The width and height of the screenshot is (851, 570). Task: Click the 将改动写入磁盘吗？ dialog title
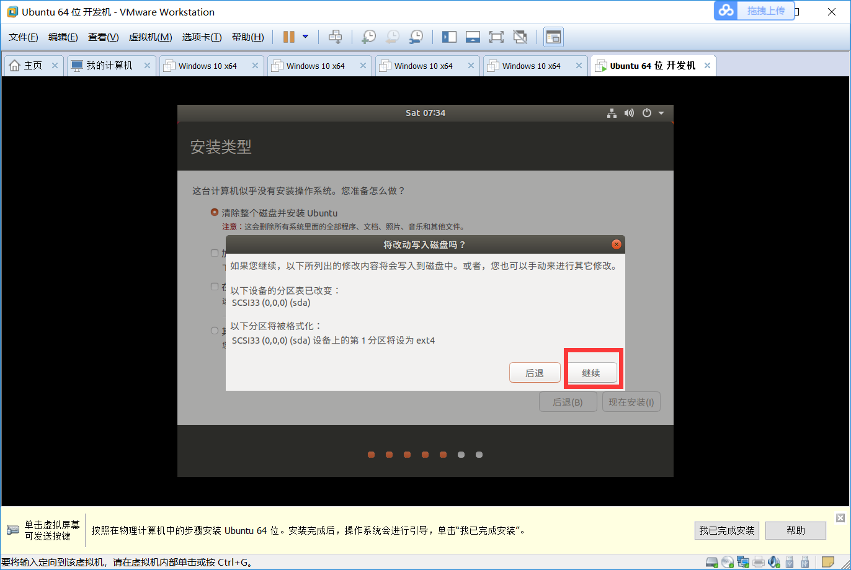pyautogui.click(x=425, y=244)
